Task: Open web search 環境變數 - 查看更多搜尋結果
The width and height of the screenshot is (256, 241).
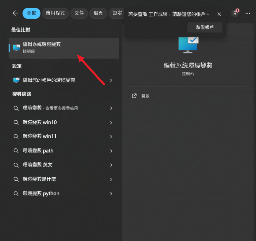Action: click(64, 108)
